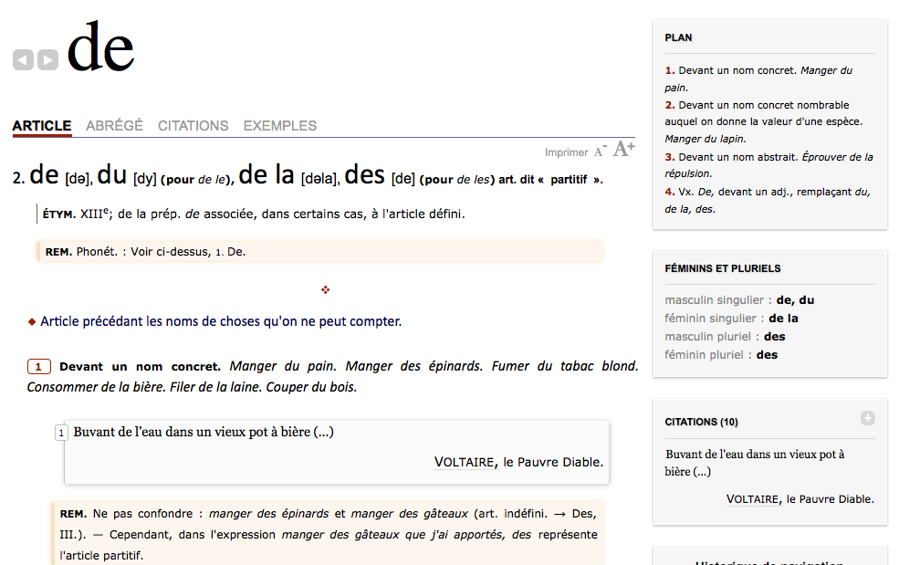Screen dimensions: 899x565
Task: Increase text size with A+ icon
Action: tap(624, 149)
